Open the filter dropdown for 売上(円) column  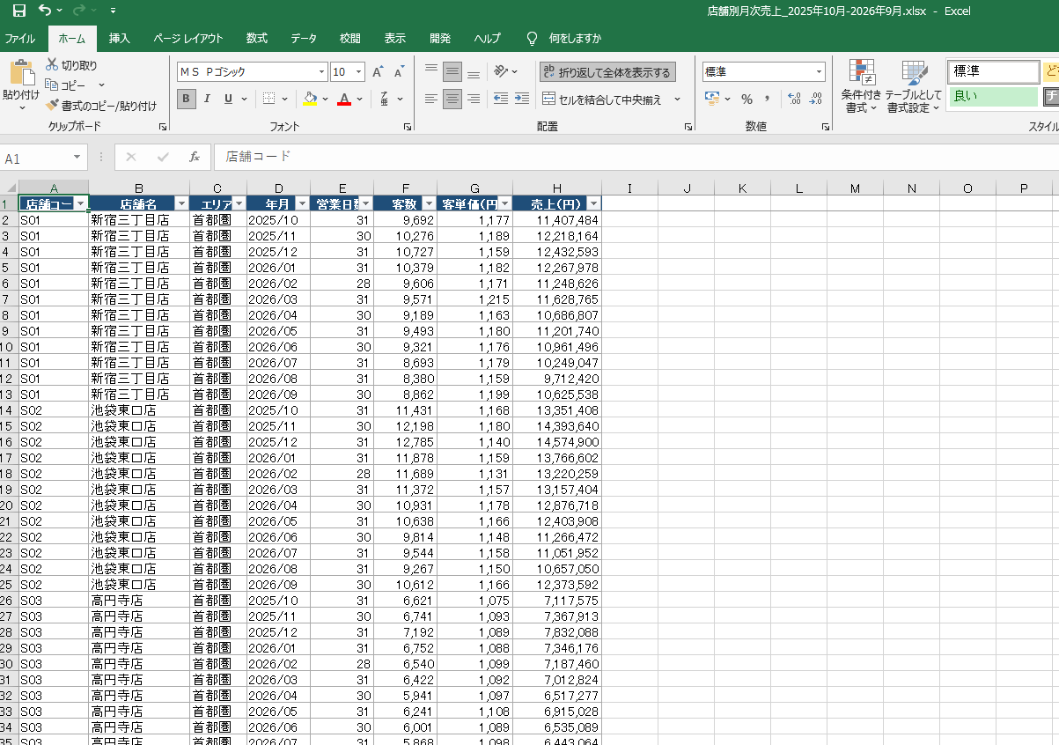click(x=593, y=203)
